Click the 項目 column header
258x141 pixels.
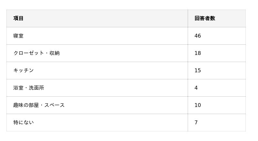[18, 18]
